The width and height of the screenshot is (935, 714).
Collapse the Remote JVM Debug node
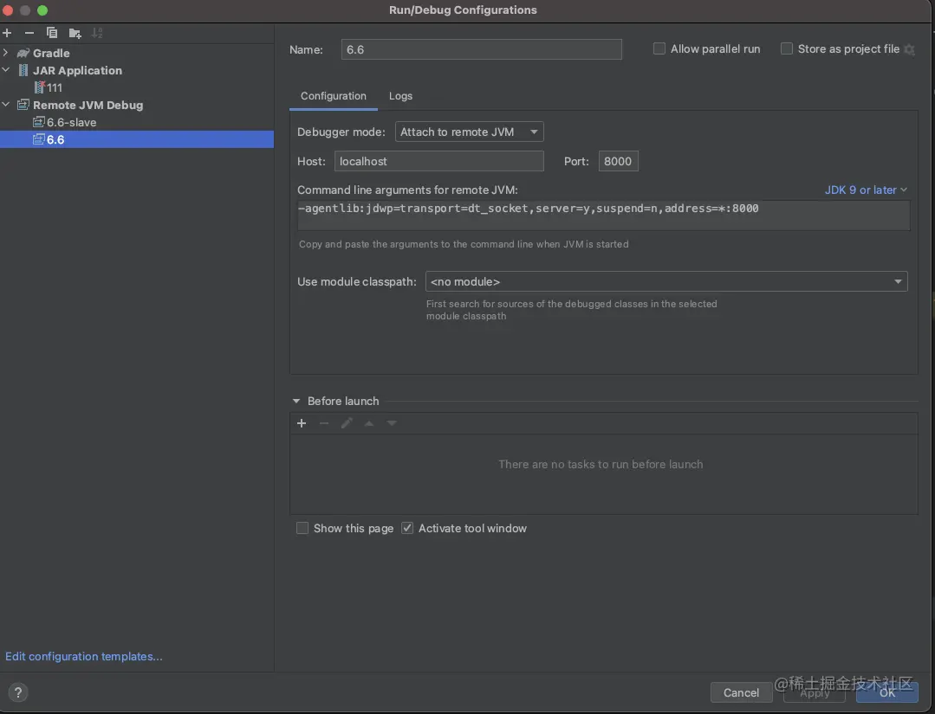click(x=6, y=105)
